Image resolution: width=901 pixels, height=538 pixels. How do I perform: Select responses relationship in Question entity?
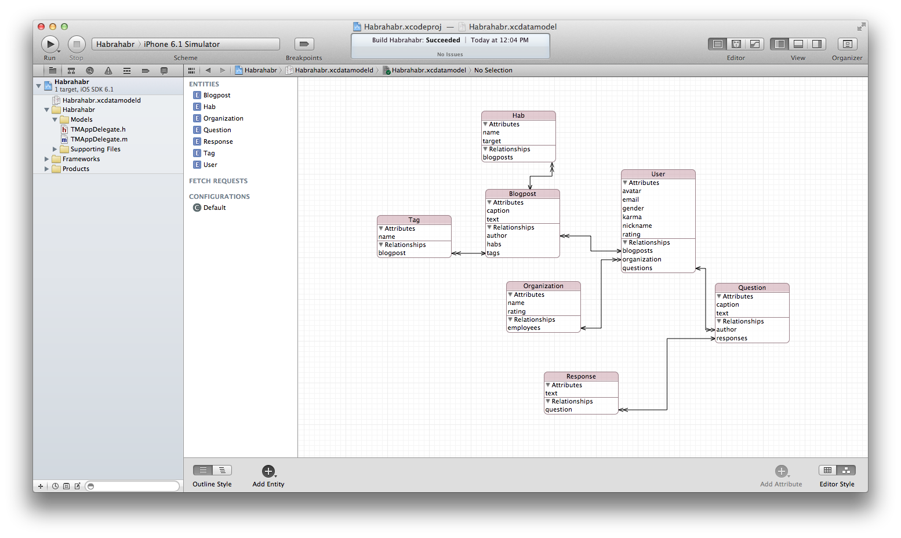point(732,338)
